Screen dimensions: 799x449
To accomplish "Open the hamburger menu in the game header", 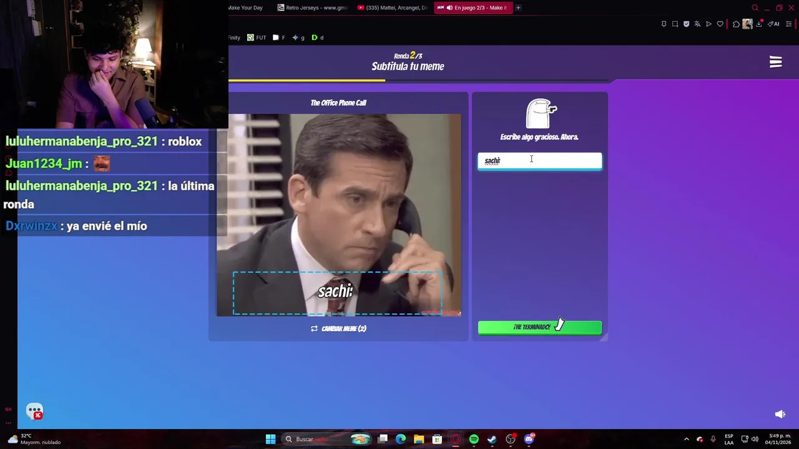I will click(x=775, y=62).
